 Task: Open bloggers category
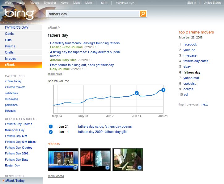pos(10,111)
